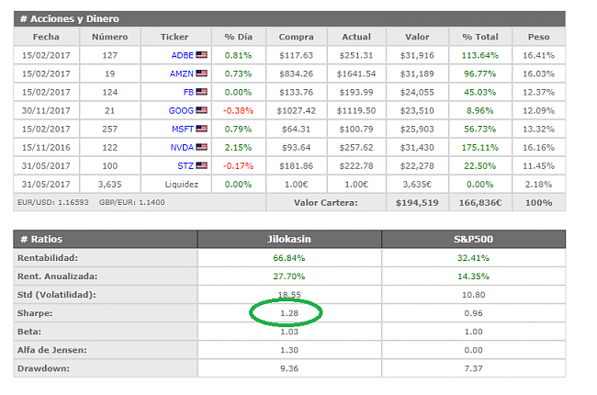Click the S&P500 column header
597x395 pixels.
click(474, 239)
